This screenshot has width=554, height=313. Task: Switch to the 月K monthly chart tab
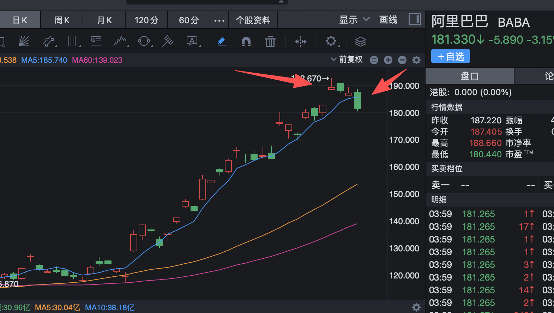[x=104, y=20]
